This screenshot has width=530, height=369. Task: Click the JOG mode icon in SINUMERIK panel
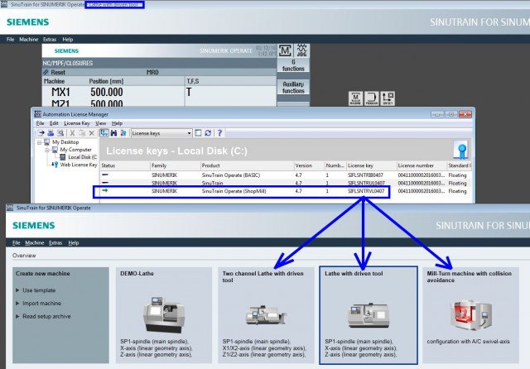[301, 50]
